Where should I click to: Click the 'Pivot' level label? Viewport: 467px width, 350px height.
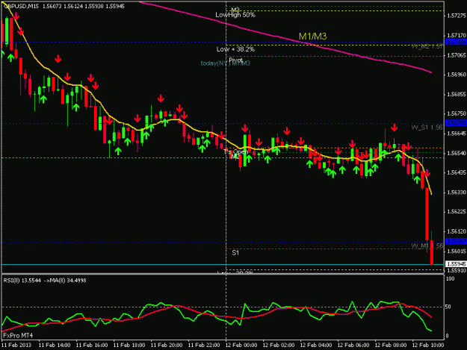pos(235,60)
